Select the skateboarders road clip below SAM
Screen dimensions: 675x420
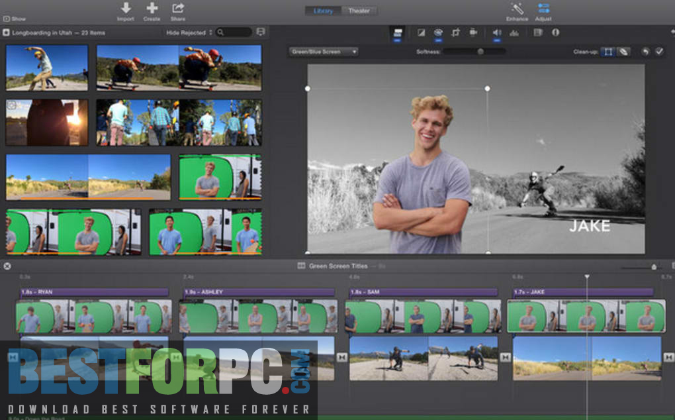tap(424, 358)
